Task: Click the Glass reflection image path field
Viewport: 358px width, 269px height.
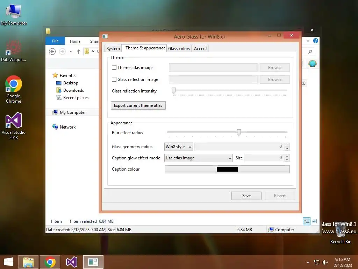Action: pyautogui.click(x=213, y=80)
